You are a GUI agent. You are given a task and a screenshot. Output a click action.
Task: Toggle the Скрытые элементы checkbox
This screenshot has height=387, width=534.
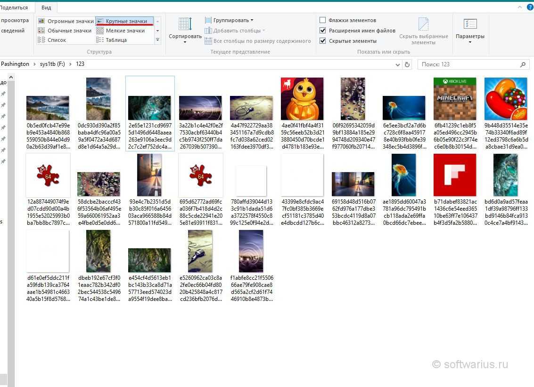[323, 41]
